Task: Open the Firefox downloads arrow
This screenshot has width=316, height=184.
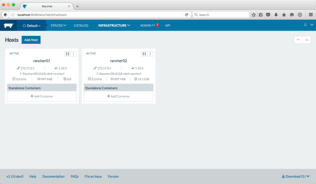Action: 276,15
